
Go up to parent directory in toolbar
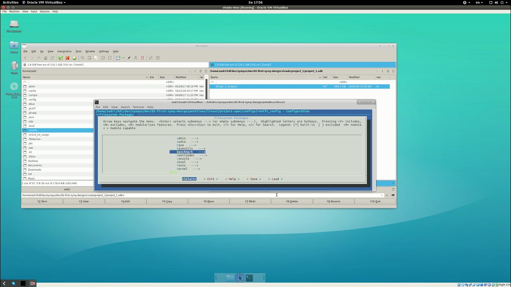point(39,58)
